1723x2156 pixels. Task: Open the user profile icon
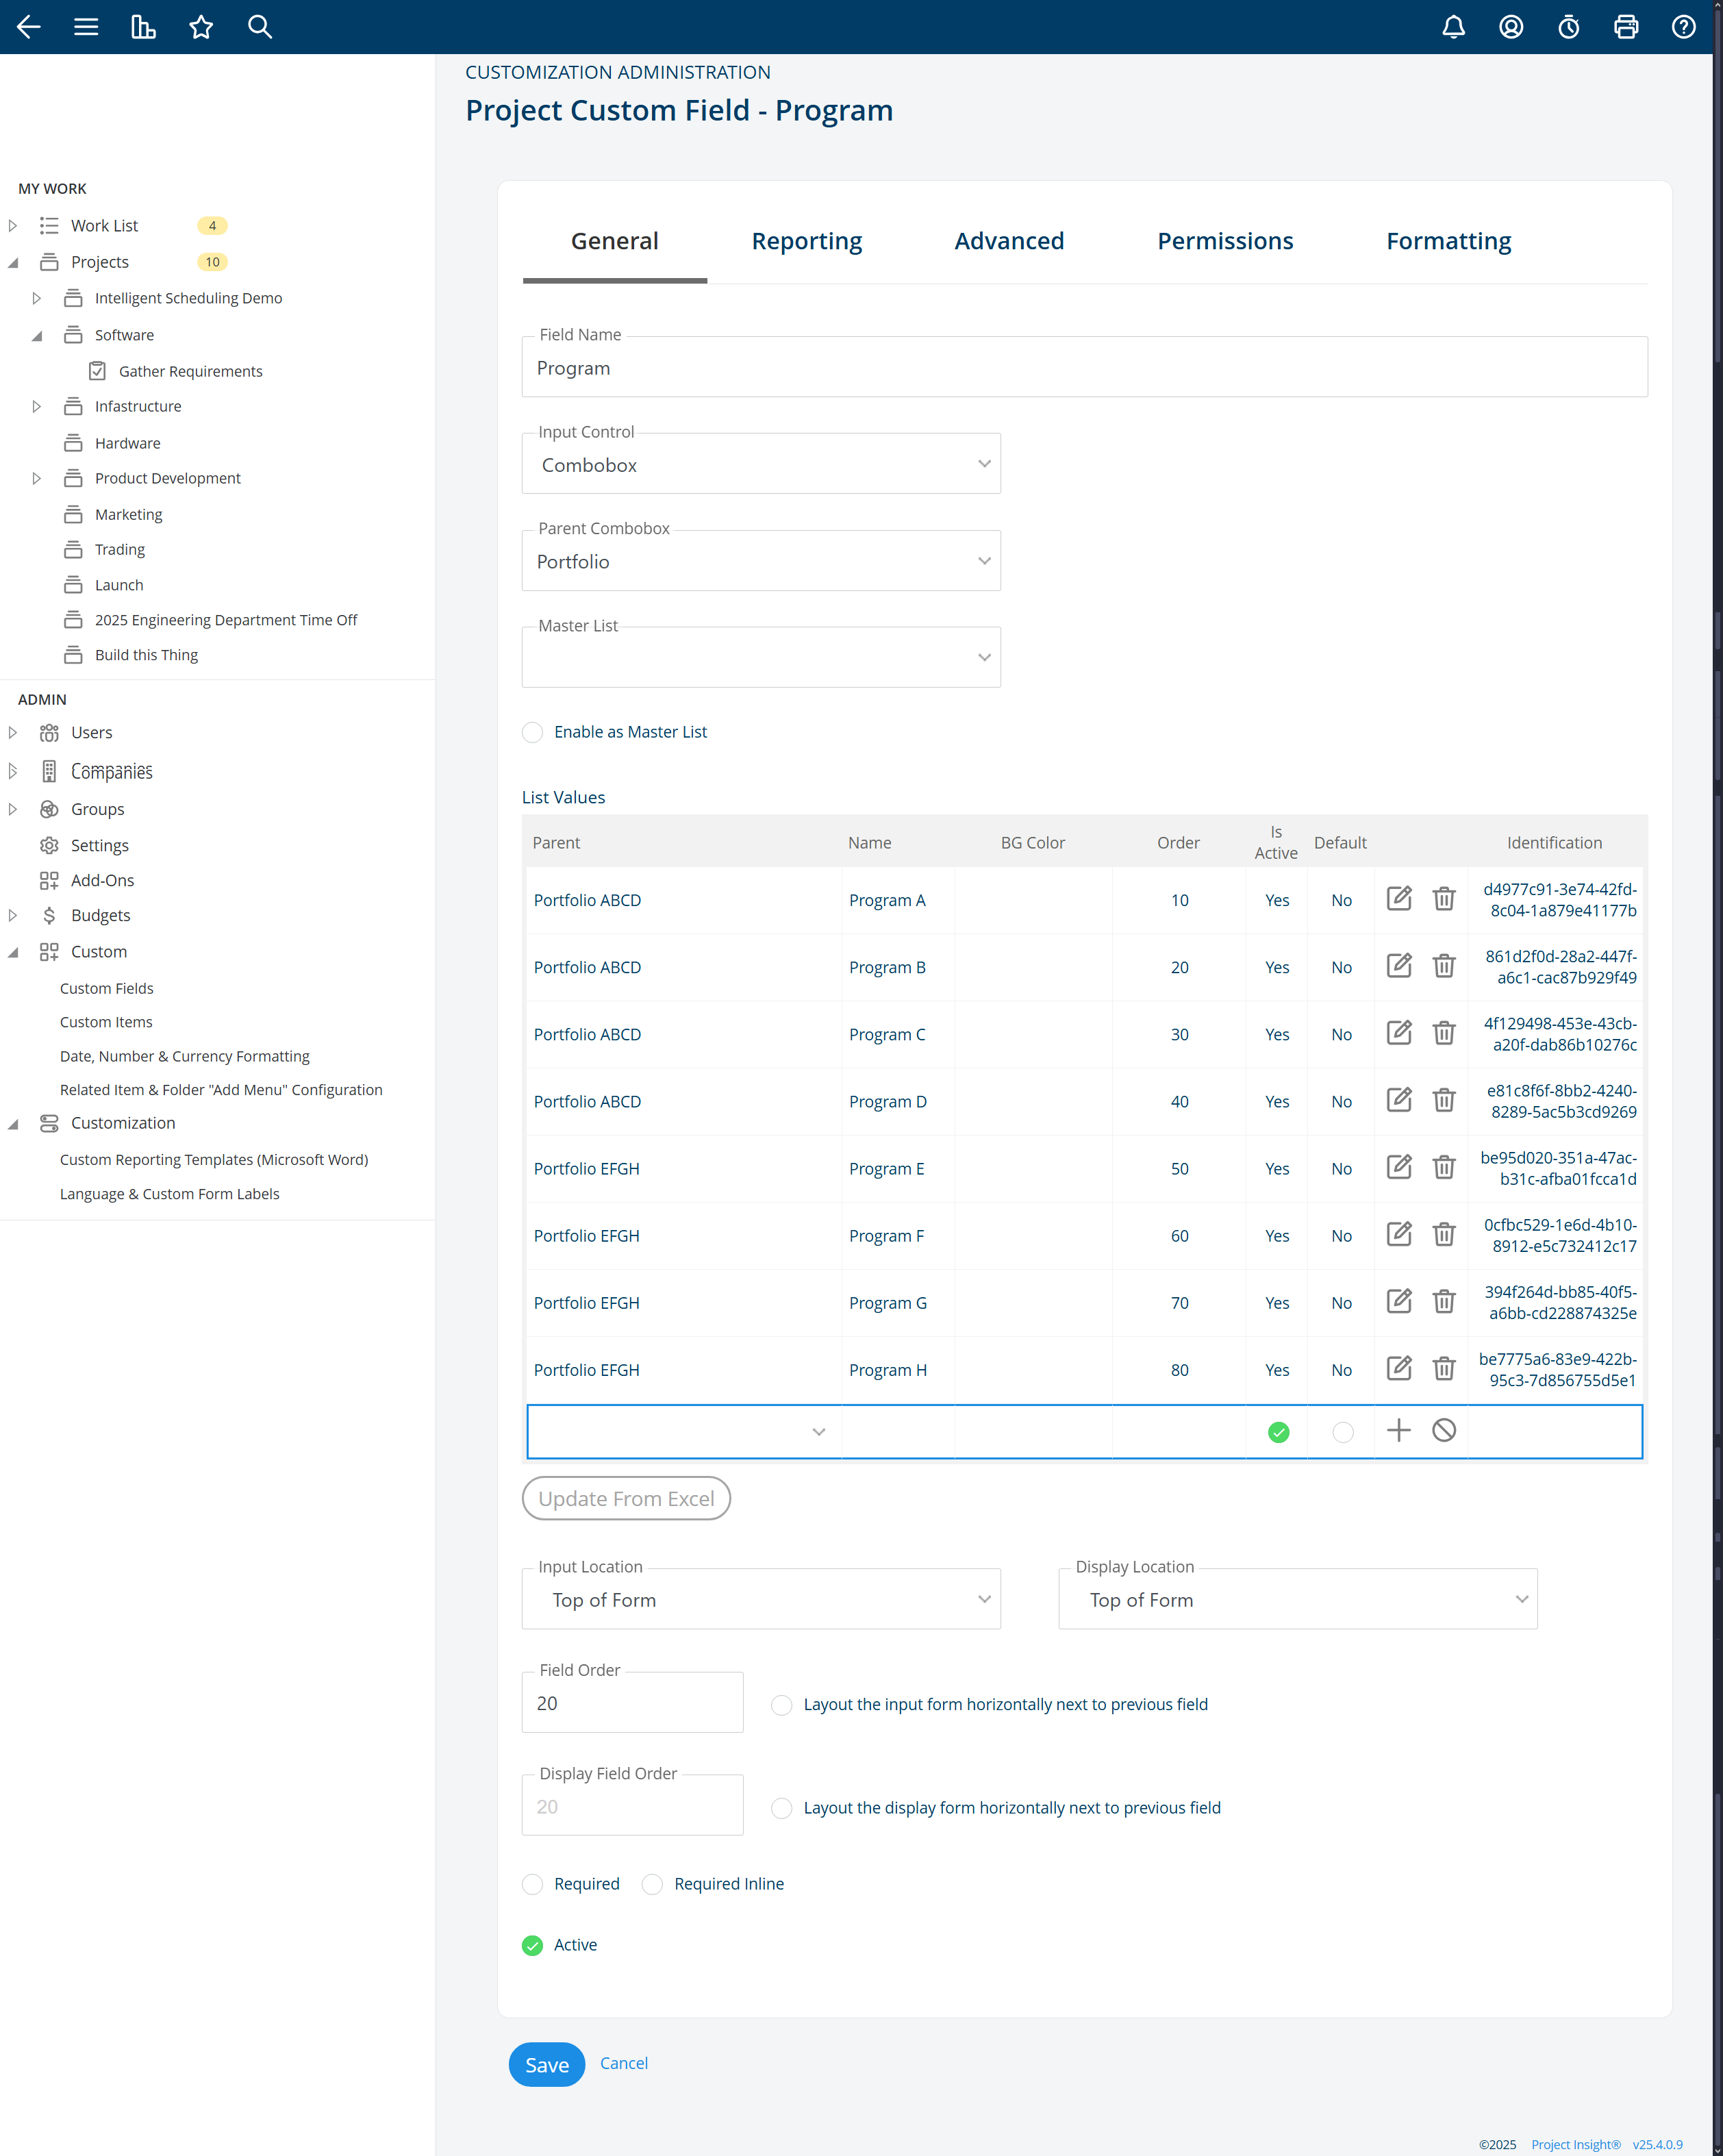(1511, 27)
